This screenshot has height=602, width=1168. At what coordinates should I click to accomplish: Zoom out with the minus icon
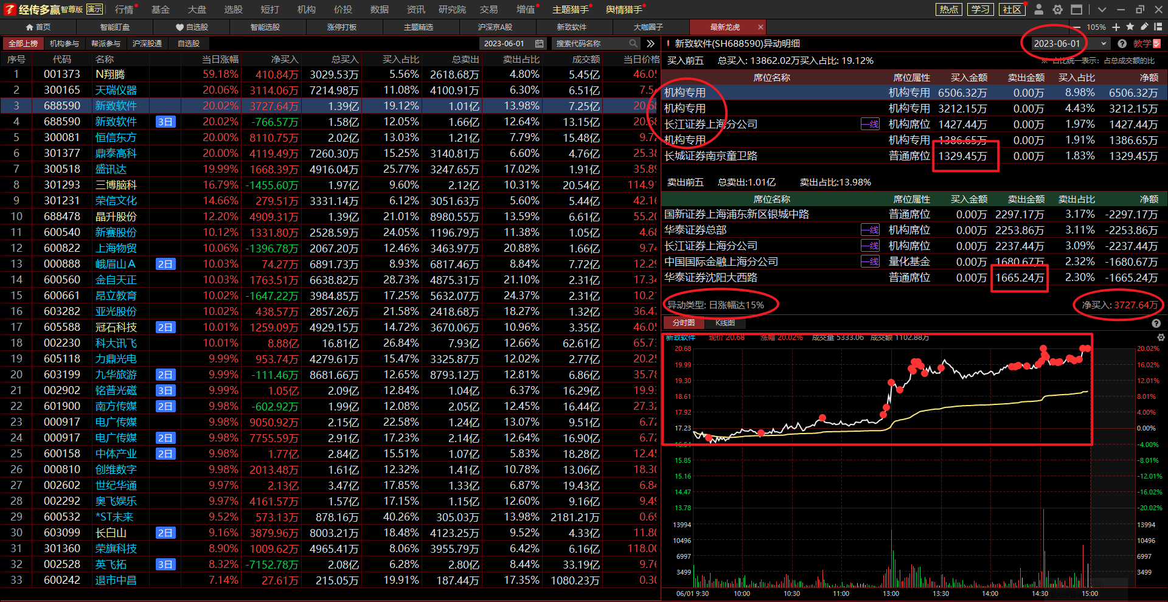(x=1077, y=27)
